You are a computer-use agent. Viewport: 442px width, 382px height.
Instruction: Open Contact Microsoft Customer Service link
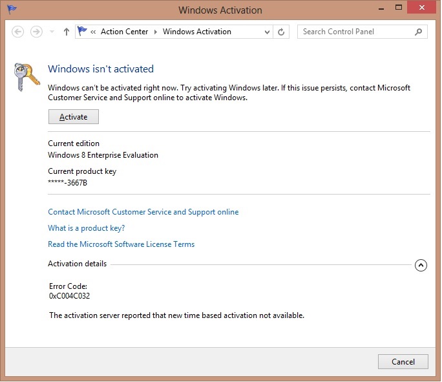pyautogui.click(x=143, y=212)
